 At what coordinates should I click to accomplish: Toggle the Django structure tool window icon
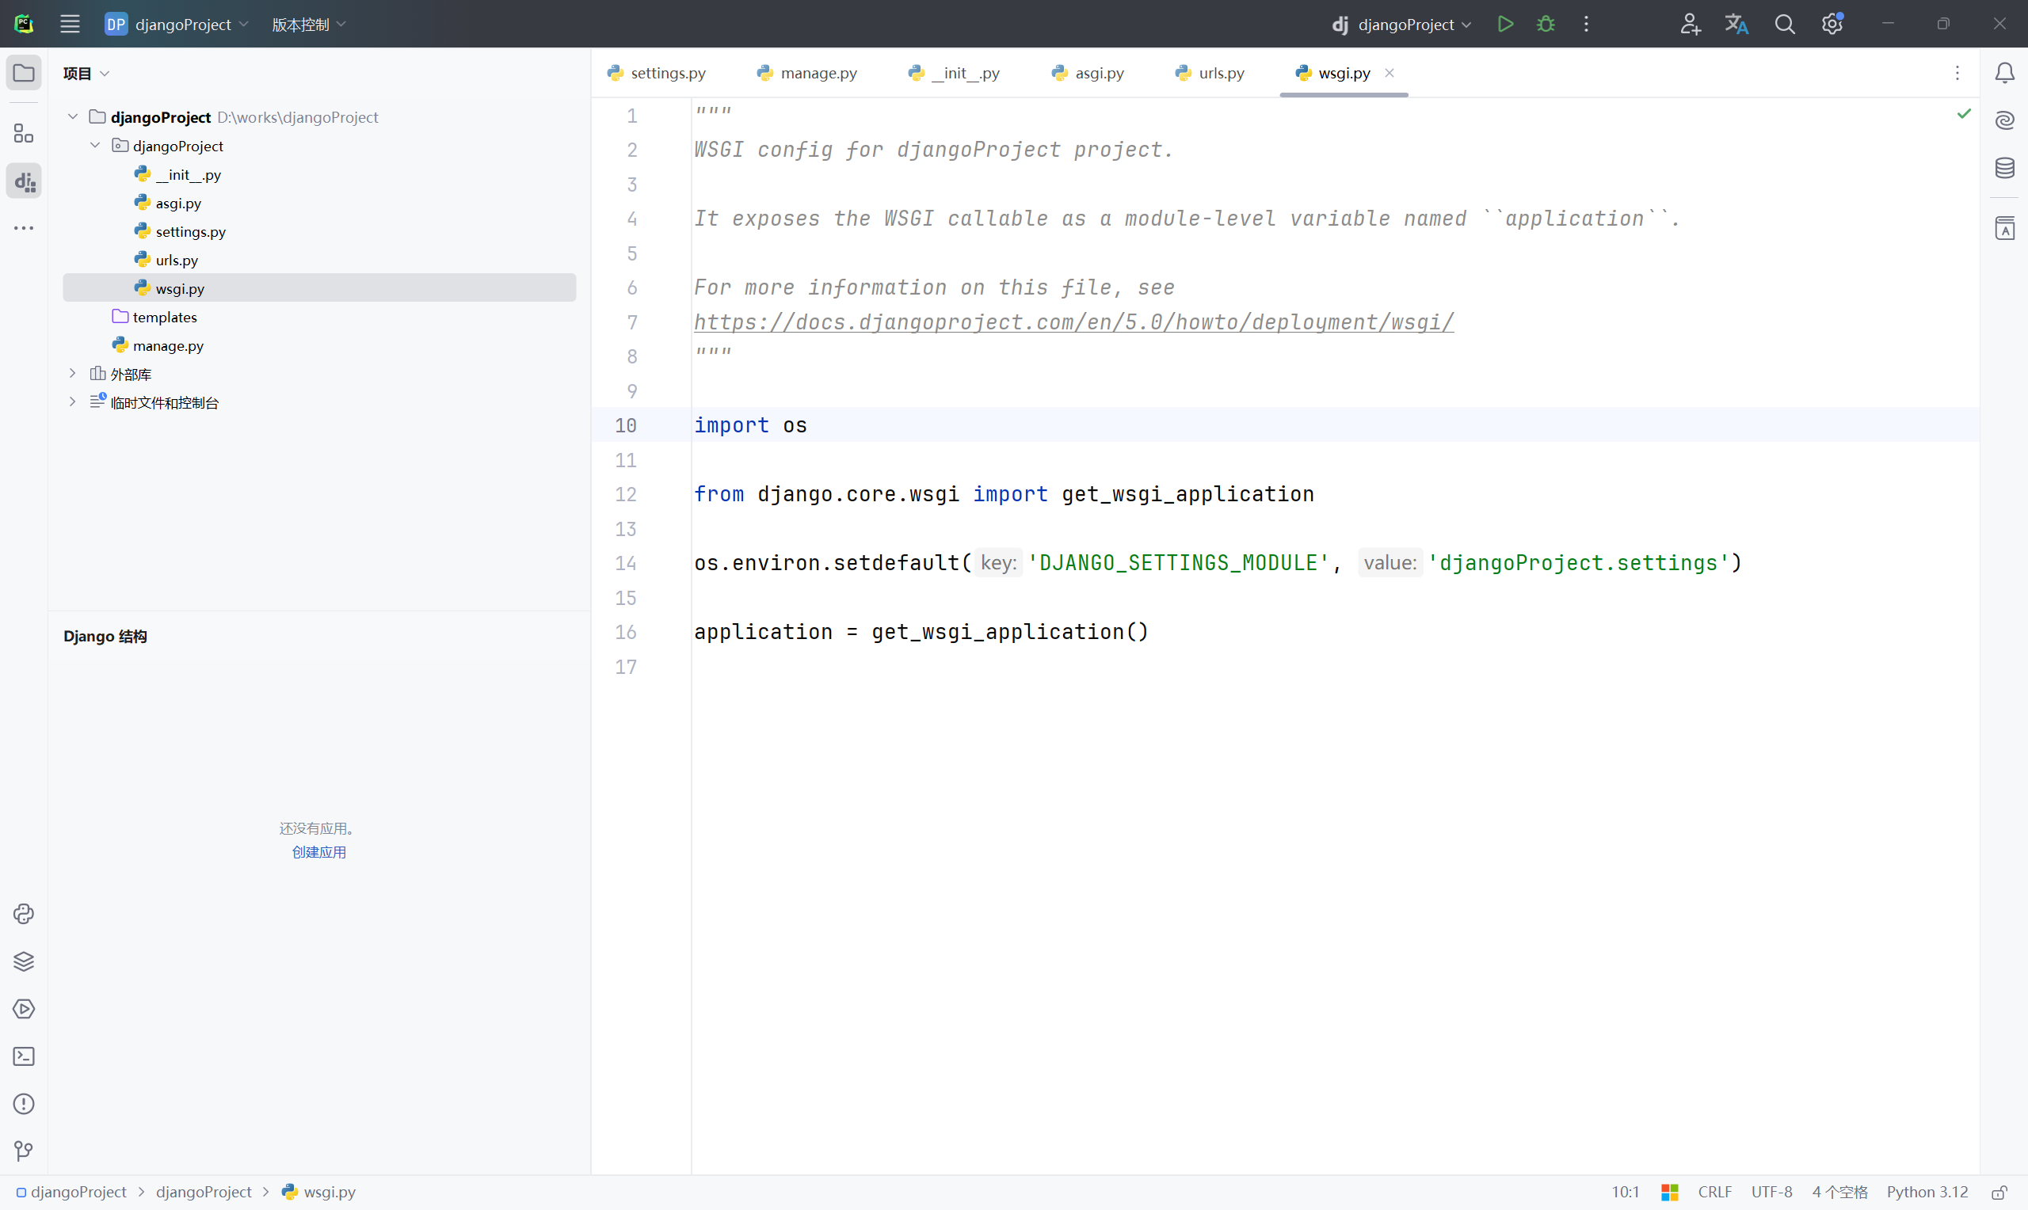click(24, 181)
